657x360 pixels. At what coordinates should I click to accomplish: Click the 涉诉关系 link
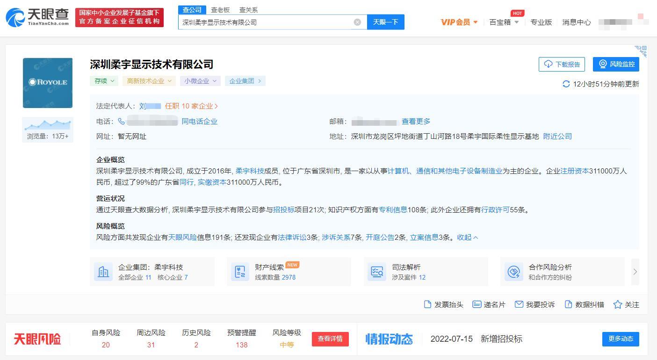click(x=336, y=238)
